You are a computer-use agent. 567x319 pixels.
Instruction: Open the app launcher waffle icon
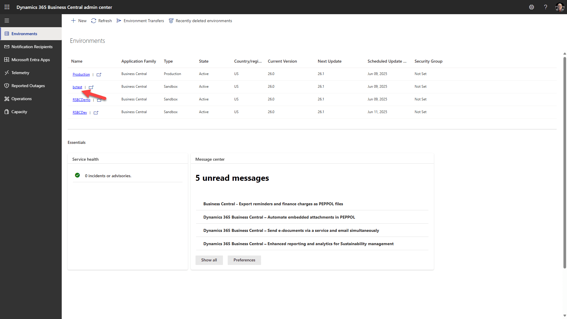pyautogui.click(x=7, y=7)
